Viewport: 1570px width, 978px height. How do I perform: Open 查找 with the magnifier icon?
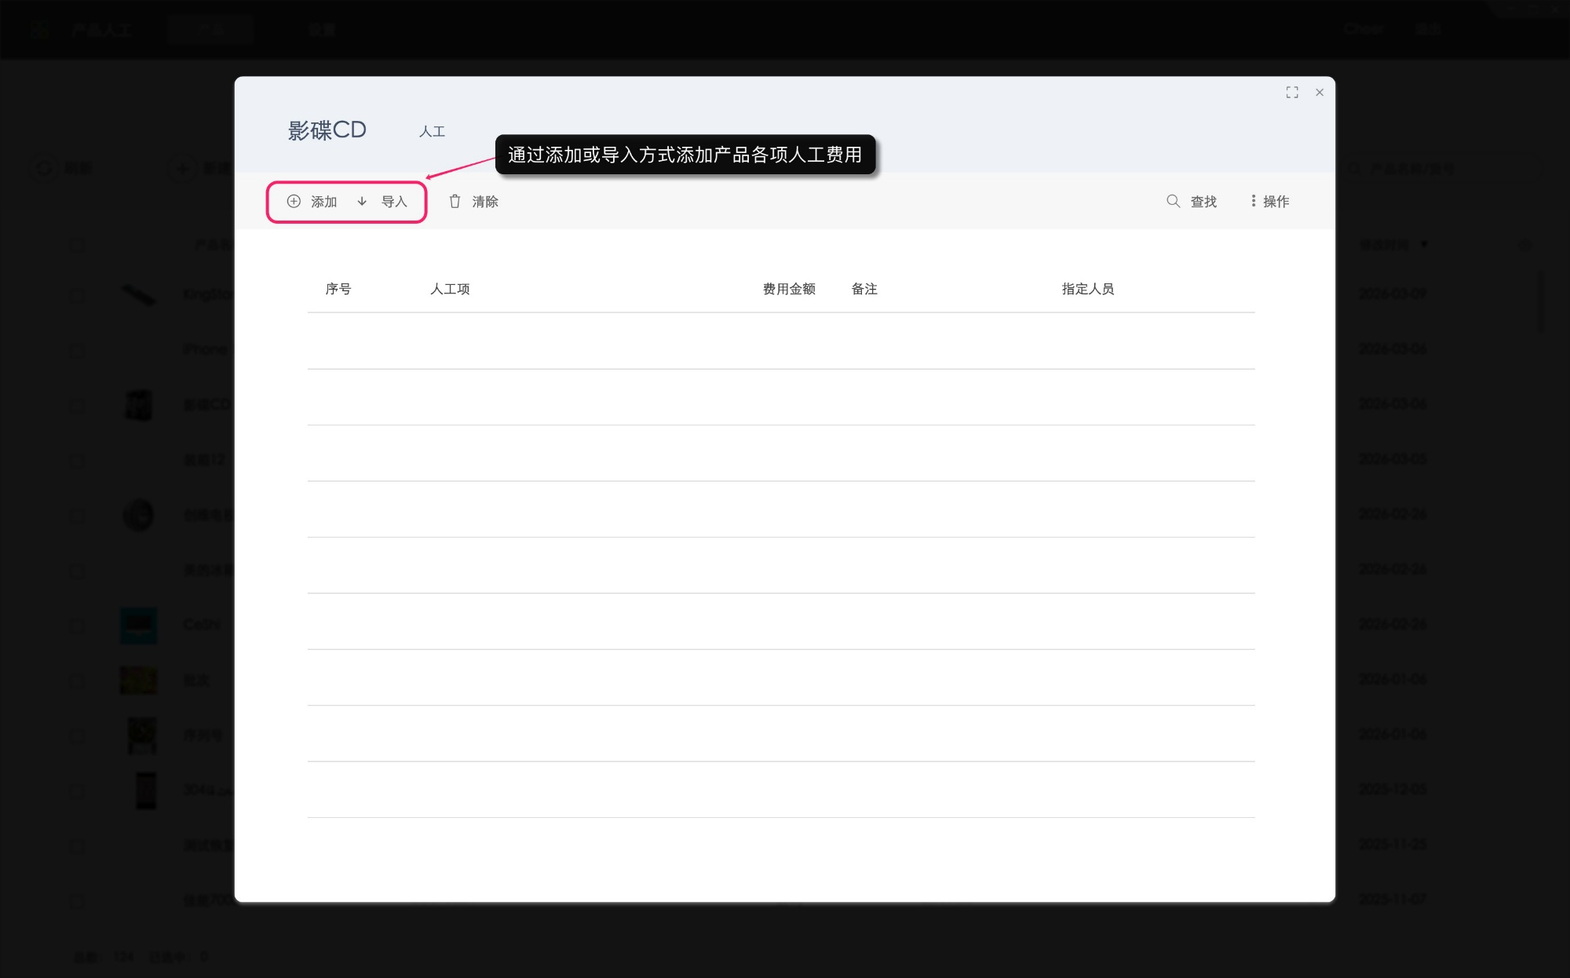click(1173, 202)
